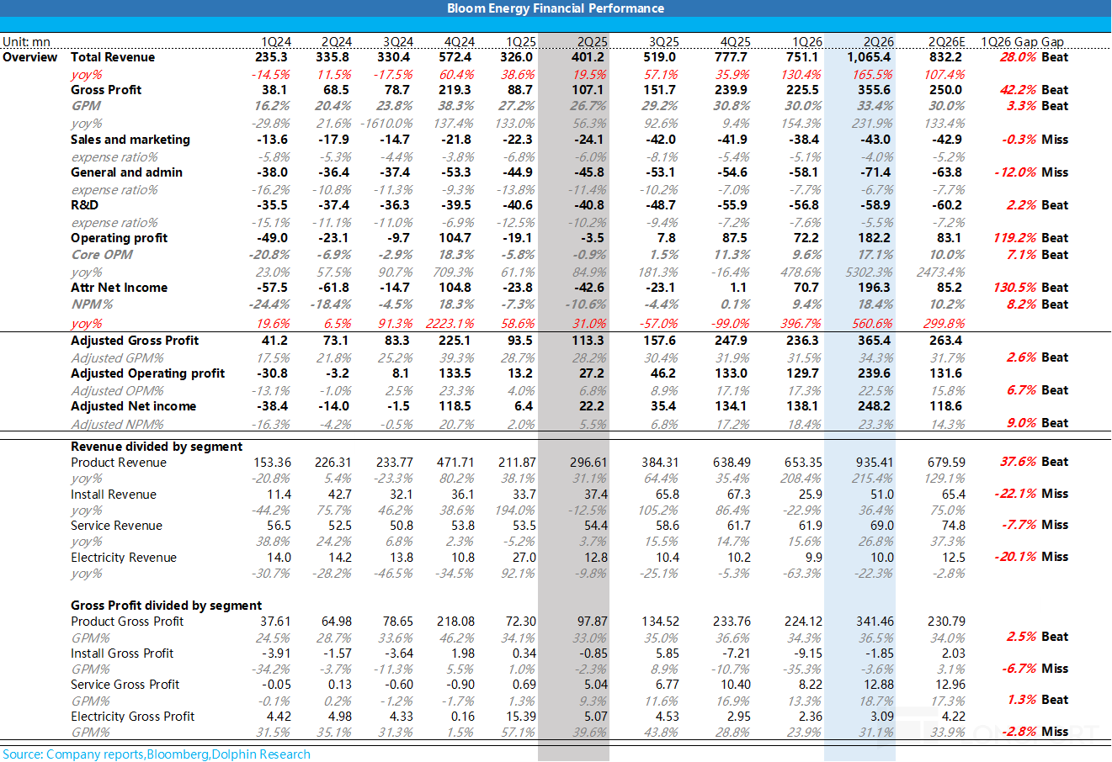The width and height of the screenshot is (1112, 762).
Task: Select the 2Q25 column header
Action: coord(592,42)
